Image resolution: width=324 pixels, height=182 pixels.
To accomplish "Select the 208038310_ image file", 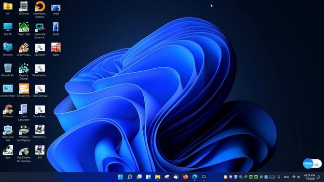I will 40,131.
